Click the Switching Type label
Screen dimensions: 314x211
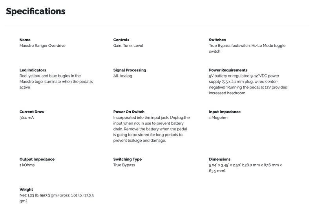tap(128, 159)
